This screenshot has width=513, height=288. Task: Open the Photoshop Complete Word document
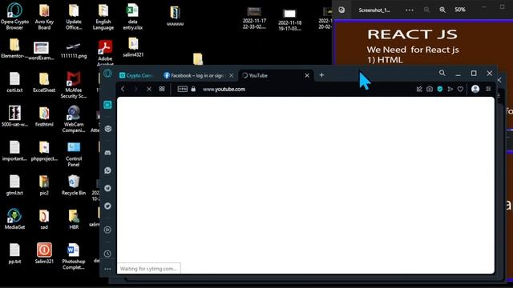[74, 256]
